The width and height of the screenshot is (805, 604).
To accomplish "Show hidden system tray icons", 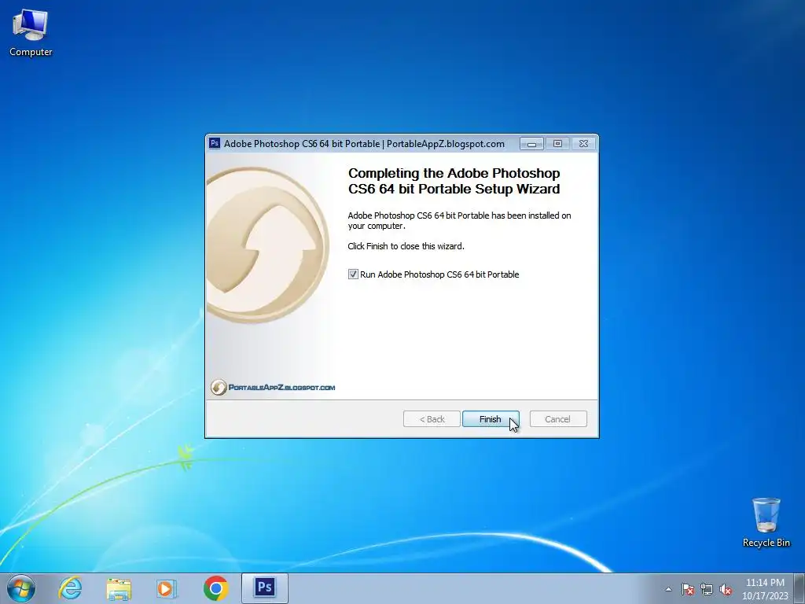I will (x=668, y=589).
